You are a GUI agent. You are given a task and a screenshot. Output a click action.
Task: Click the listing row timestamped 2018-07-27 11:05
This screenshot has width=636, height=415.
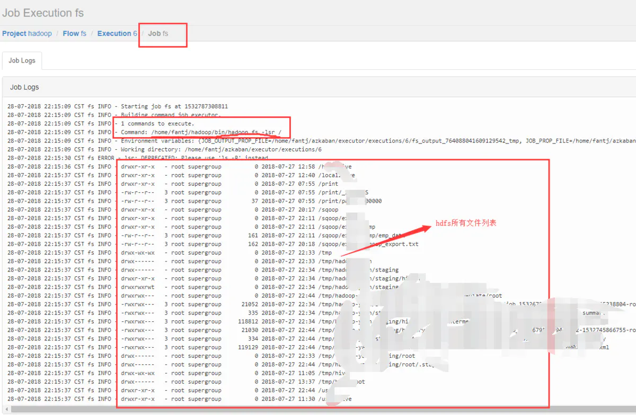(176, 373)
